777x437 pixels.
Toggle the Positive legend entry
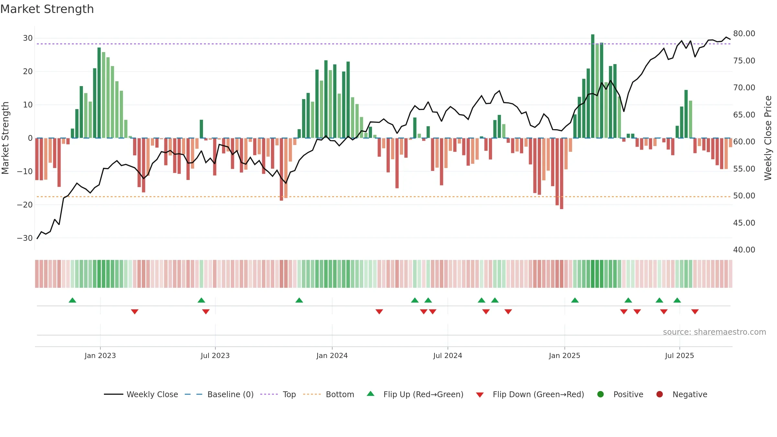pos(620,394)
